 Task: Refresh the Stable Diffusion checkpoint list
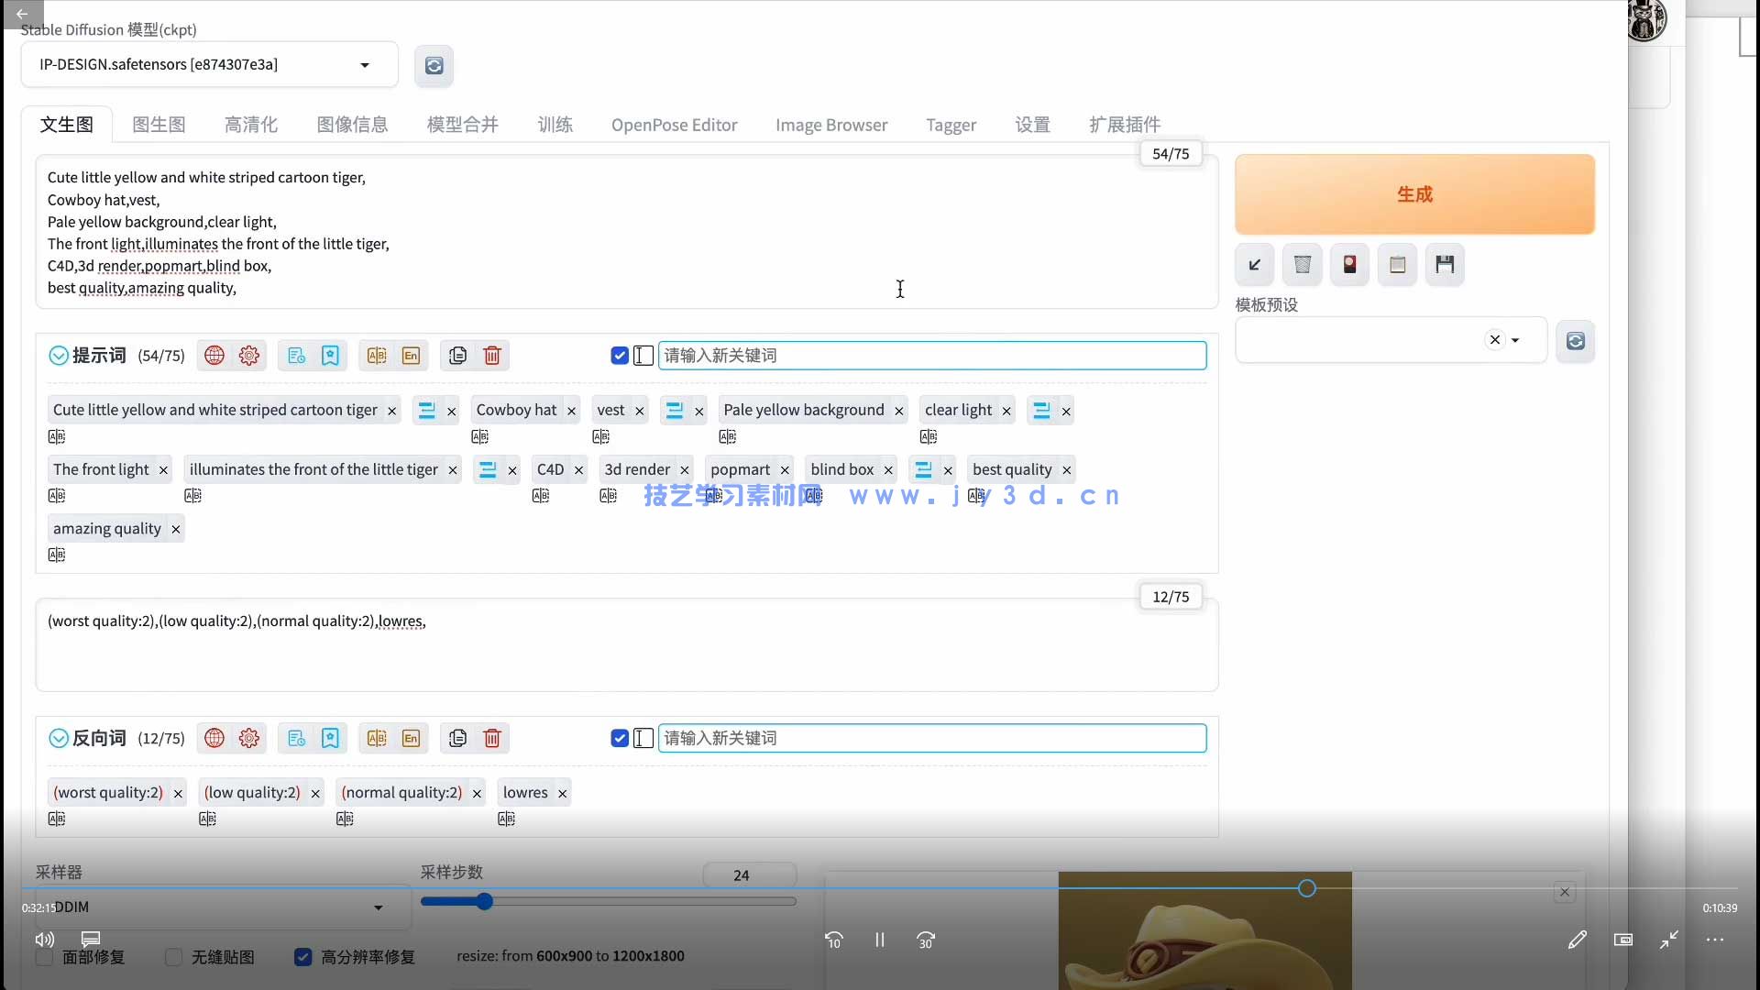(x=434, y=65)
